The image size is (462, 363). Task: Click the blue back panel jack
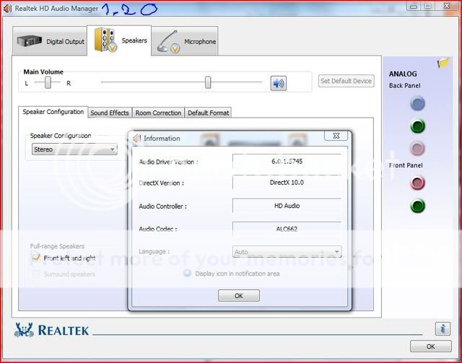pos(417,103)
